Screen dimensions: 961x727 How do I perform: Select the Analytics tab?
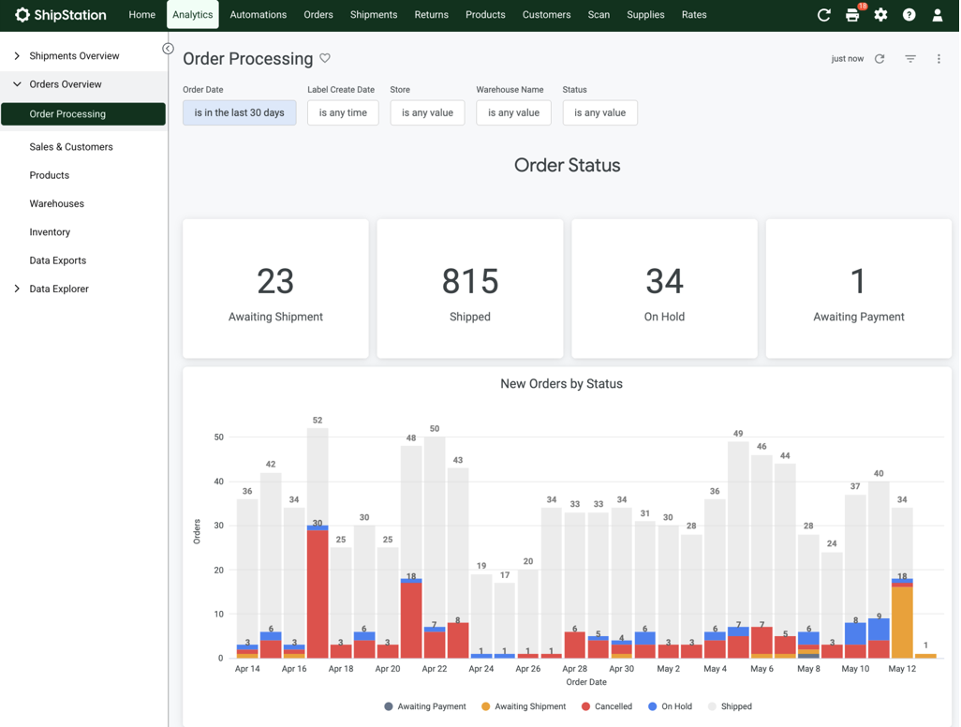coord(192,15)
